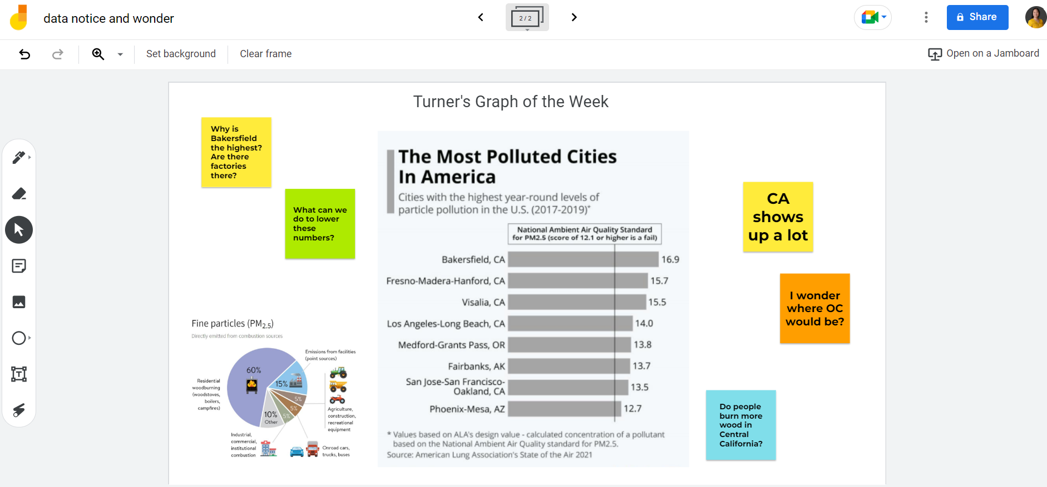Rename the jam title "data notice and wonder"
Screen dimensions: 1047x487
tap(108, 18)
